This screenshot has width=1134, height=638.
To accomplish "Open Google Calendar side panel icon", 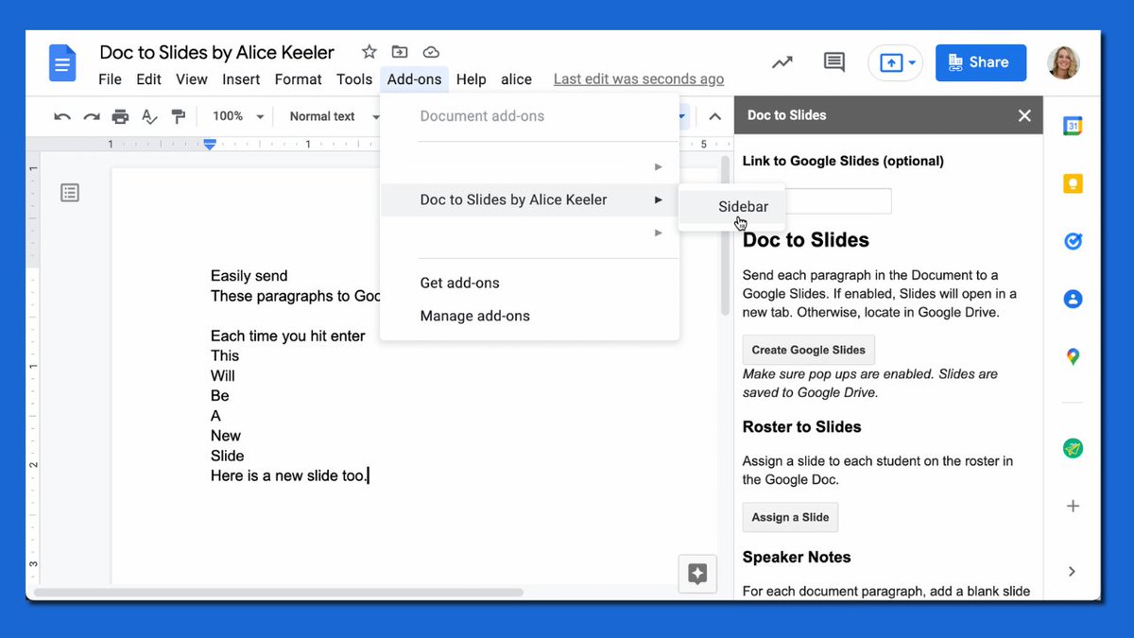I will [x=1073, y=126].
